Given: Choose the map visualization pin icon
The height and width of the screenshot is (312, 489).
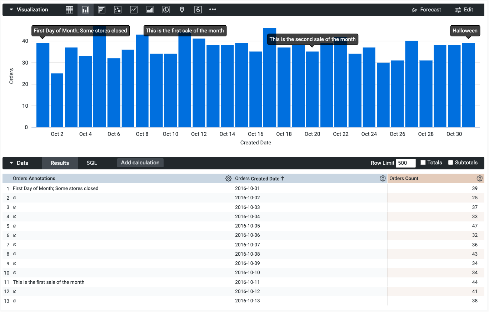Looking at the screenshot, I should [x=182, y=10].
